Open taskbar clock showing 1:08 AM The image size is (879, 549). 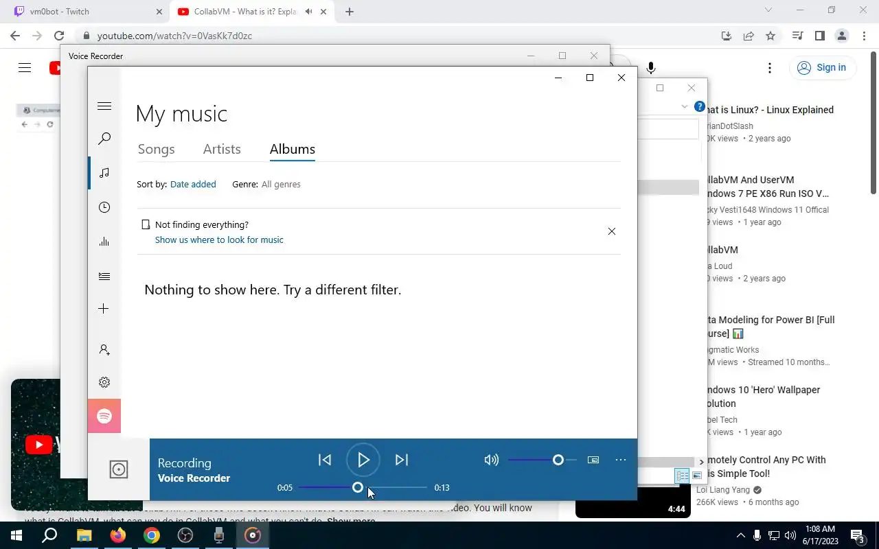point(819,535)
